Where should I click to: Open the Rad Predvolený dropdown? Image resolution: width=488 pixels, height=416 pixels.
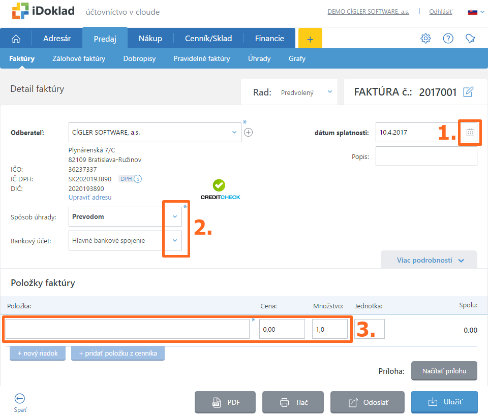point(329,92)
